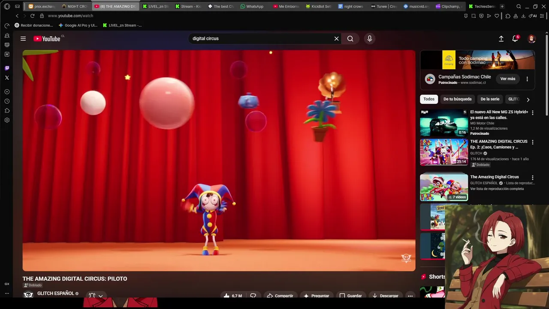Search open tabs with the magnifier
This screenshot has height=309, width=549.
(x=519, y=6)
